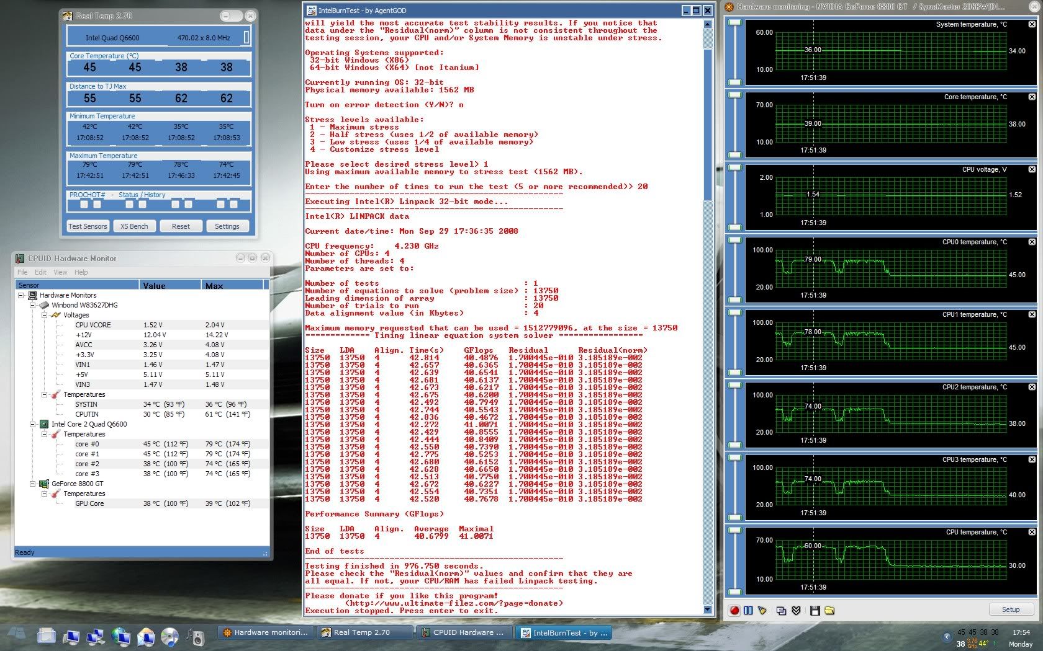Open the speaker music icon in quick launch

tap(195, 636)
